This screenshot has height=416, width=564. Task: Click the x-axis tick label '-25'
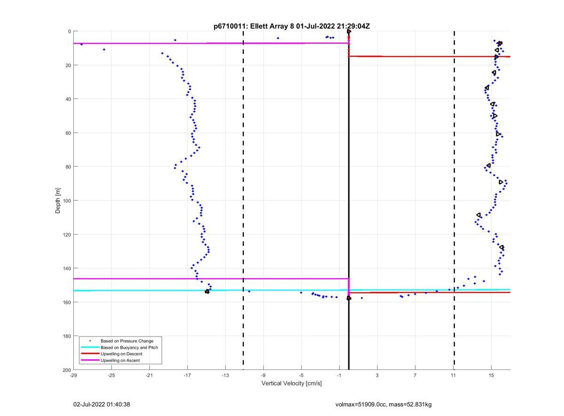pyautogui.click(x=111, y=375)
